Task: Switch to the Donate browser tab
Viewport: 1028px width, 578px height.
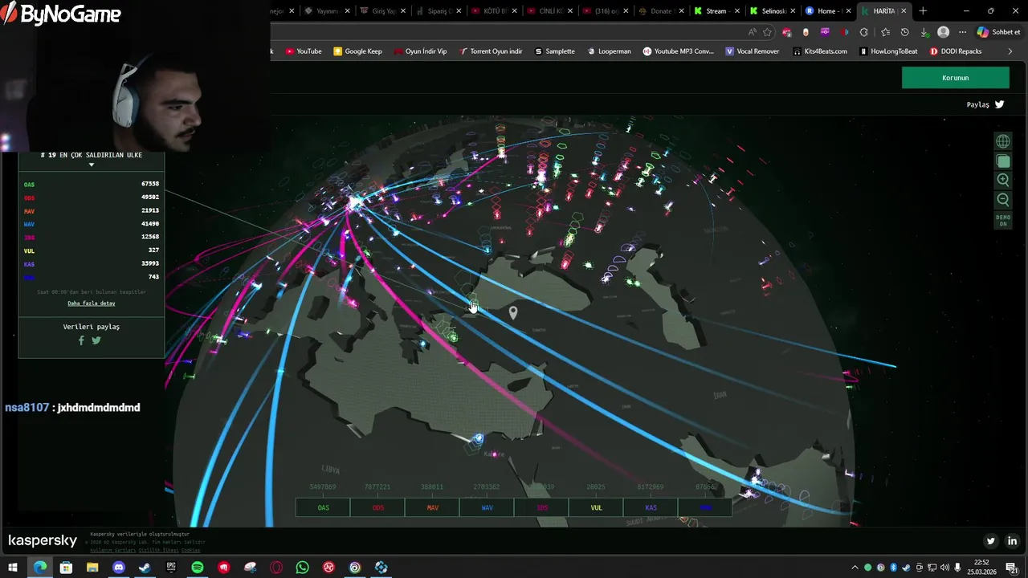Action: [659, 11]
